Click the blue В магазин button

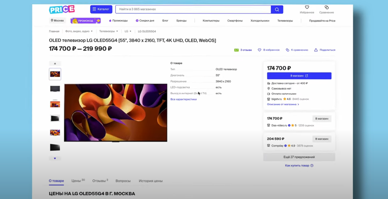(x=299, y=76)
